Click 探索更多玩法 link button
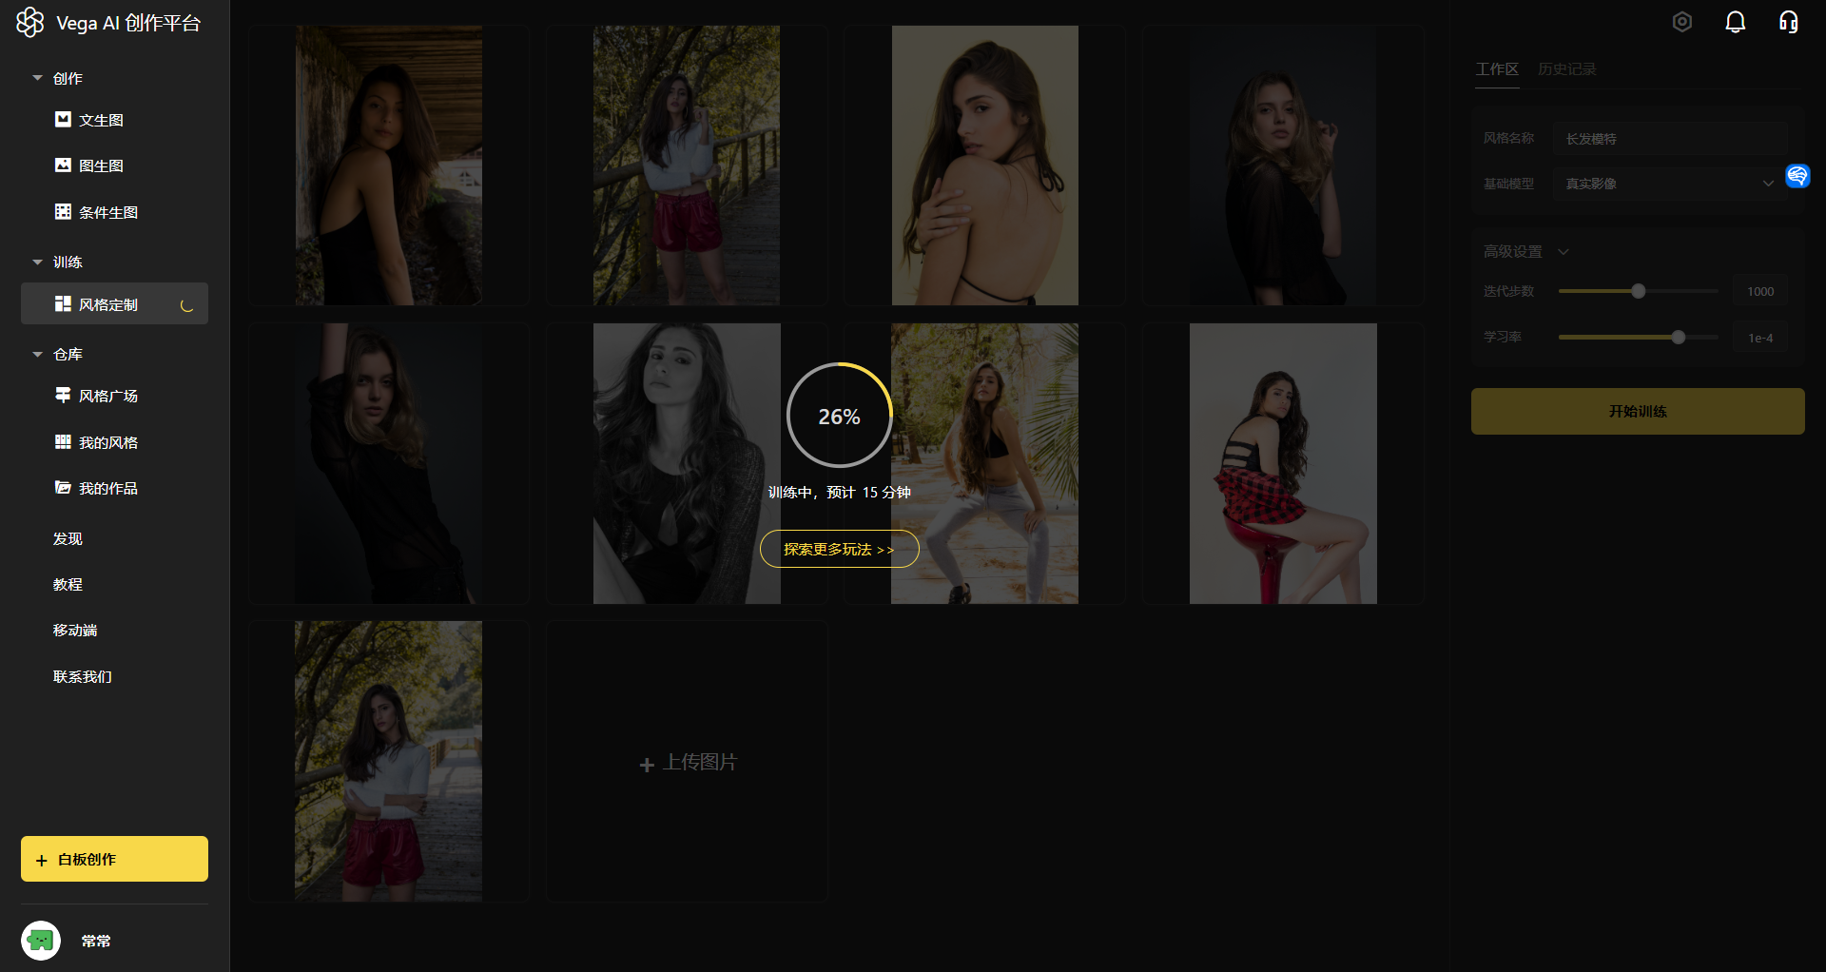The image size is (1826, 972). (839, 549)
